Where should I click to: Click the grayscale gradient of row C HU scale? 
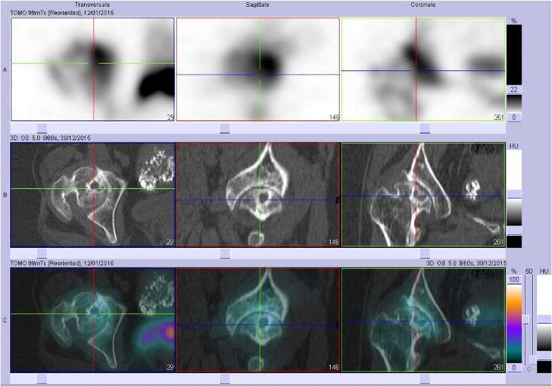tap(545, 337)
